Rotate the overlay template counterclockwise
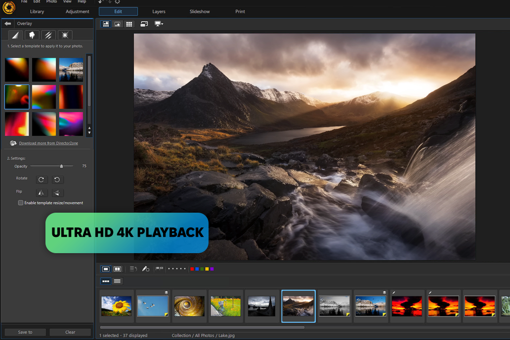Screen dimensions: 510x340 coord(57,180)
